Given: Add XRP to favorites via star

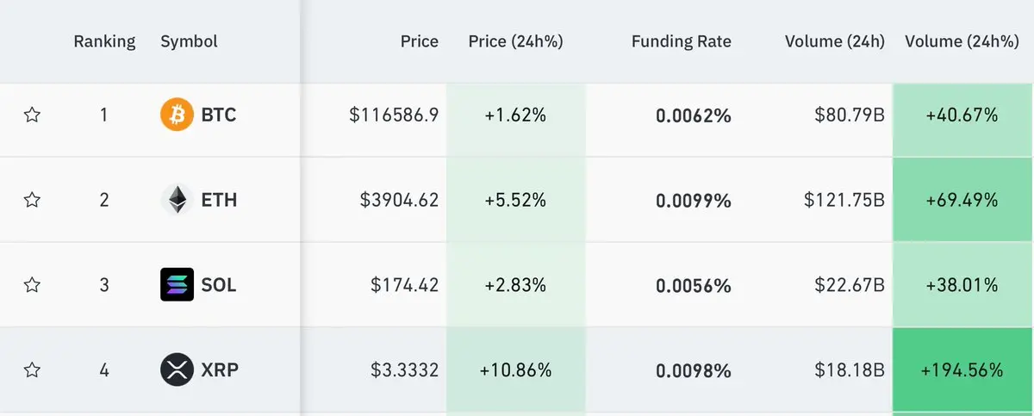Looking at the screenshot, I should [x=32, y=370].
